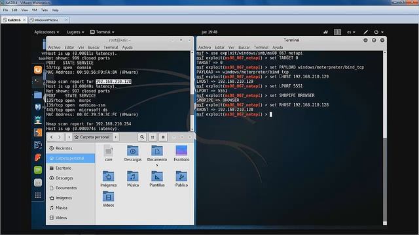Click path bar right arrow in file manager
The image size is (419, 235).
pos(116,137)
